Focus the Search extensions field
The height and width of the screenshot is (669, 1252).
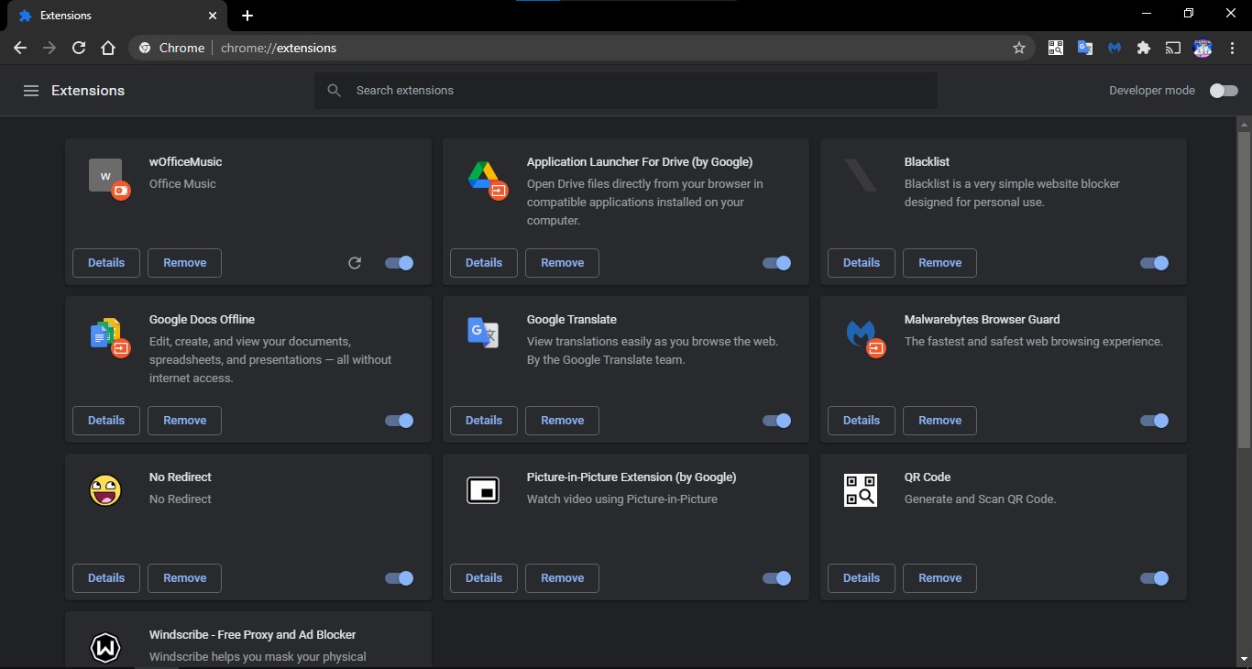[626, 91]
